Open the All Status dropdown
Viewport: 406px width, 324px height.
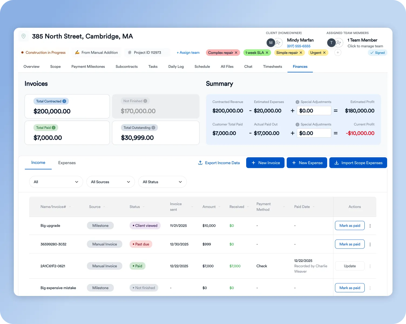click(162, 182)
